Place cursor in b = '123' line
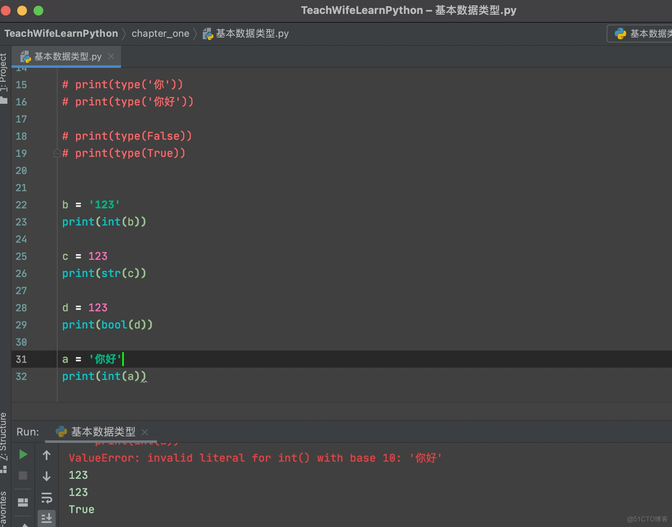Screen dimensions: 672x527 tap(91, 205)
